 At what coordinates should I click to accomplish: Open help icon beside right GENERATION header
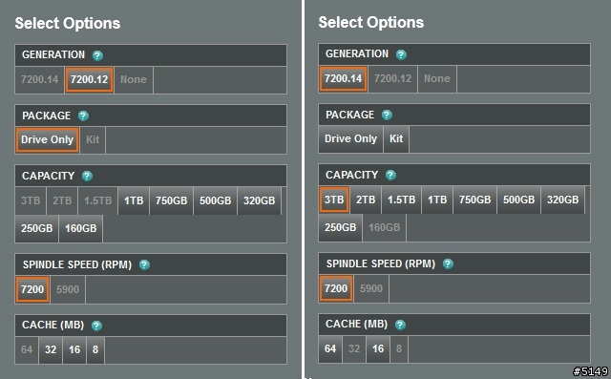tap(401, 54)
